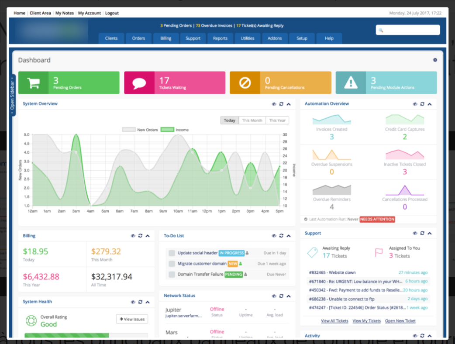This screenshot has height=344, width=455.
Task: Open the Orders menu
Action: click(138, 38)
